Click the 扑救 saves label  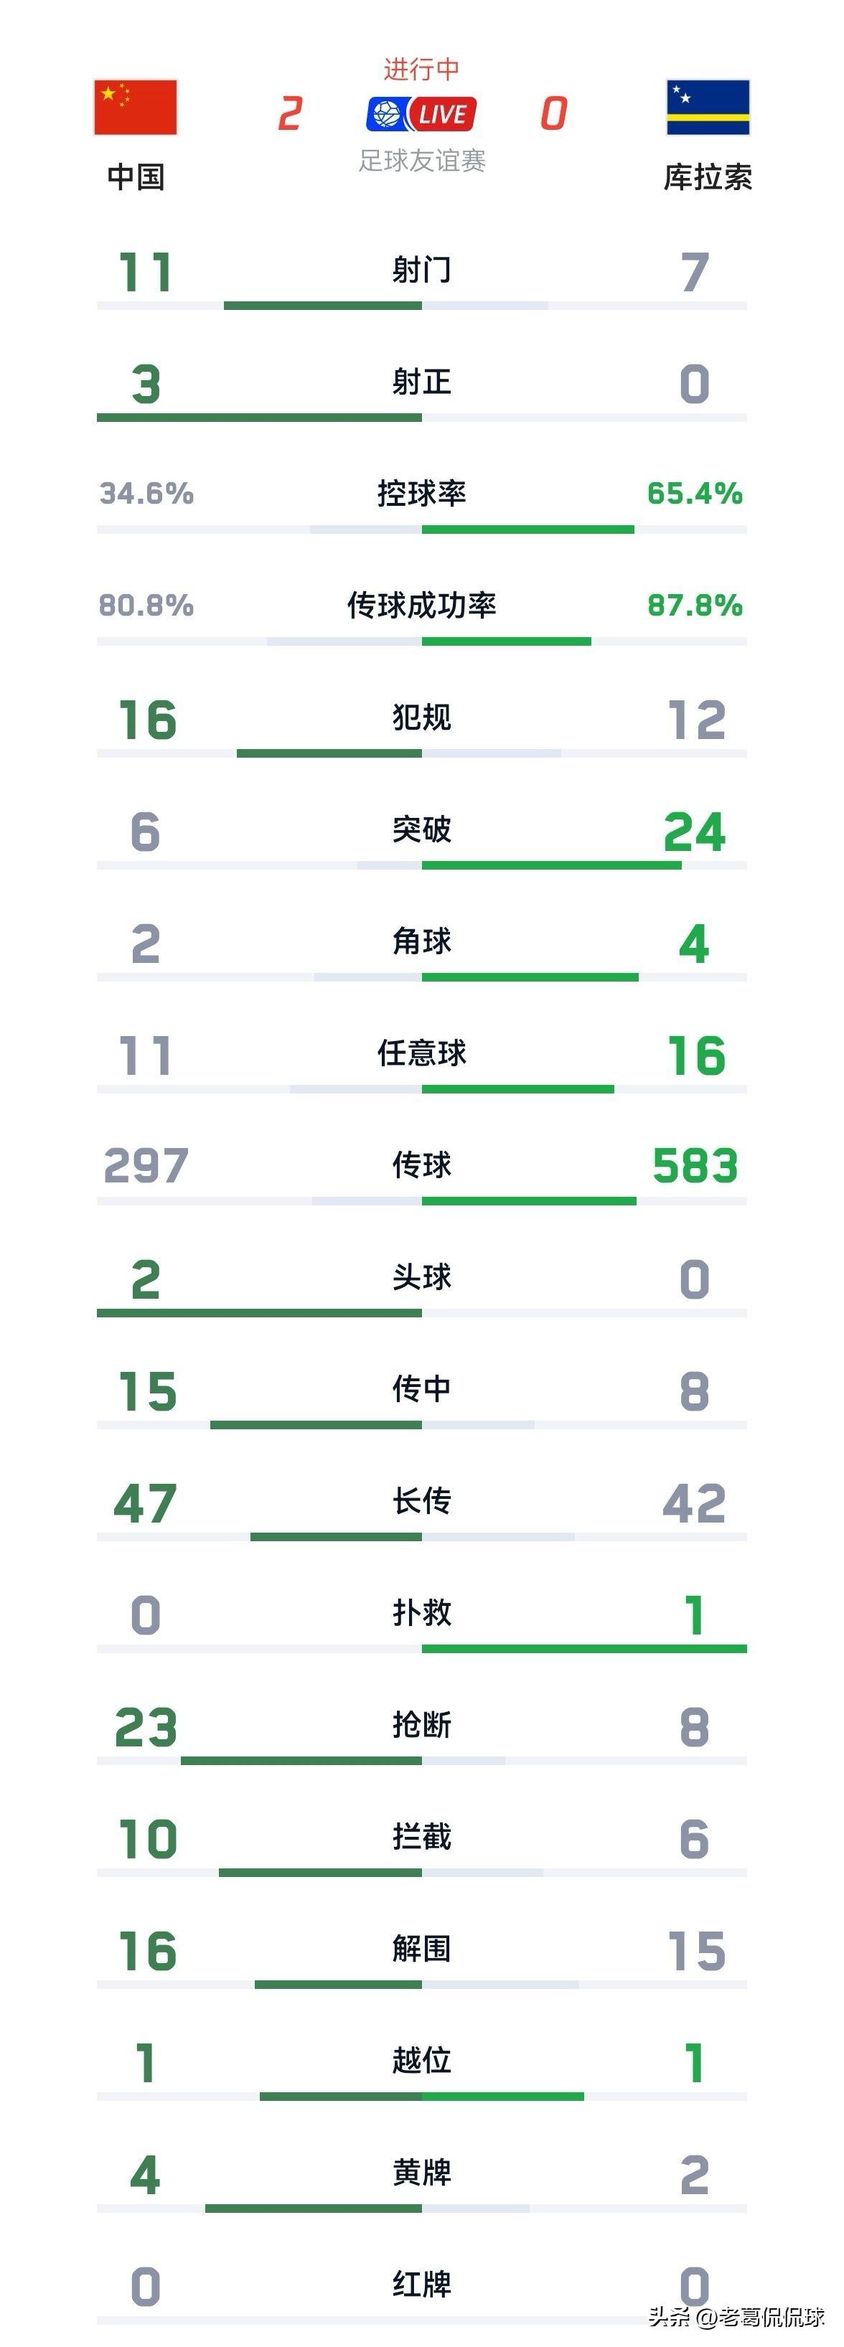(x=421, y=1613)
